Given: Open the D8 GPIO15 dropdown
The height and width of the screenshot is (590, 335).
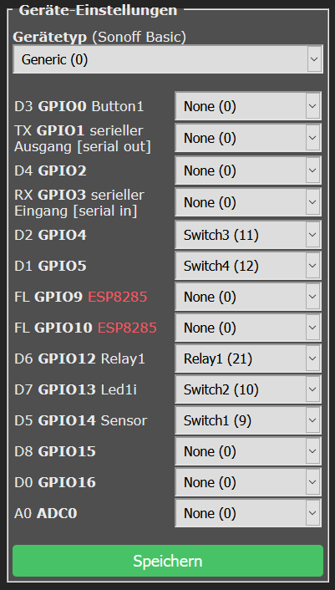Looking at the screenshot, I should coord(248,451).
